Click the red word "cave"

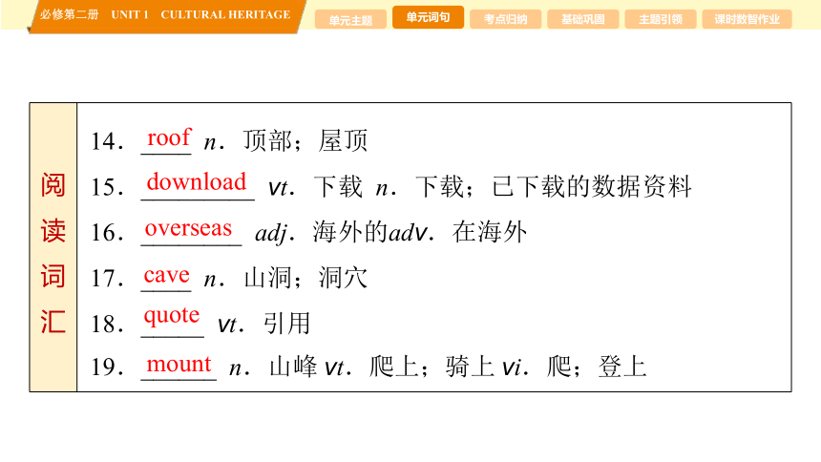(x=166, y=275)
